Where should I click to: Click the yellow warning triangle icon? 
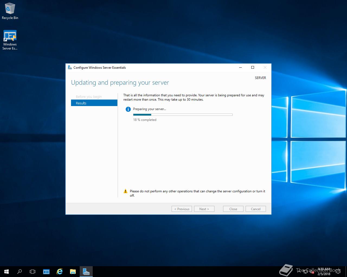[125, 191]
